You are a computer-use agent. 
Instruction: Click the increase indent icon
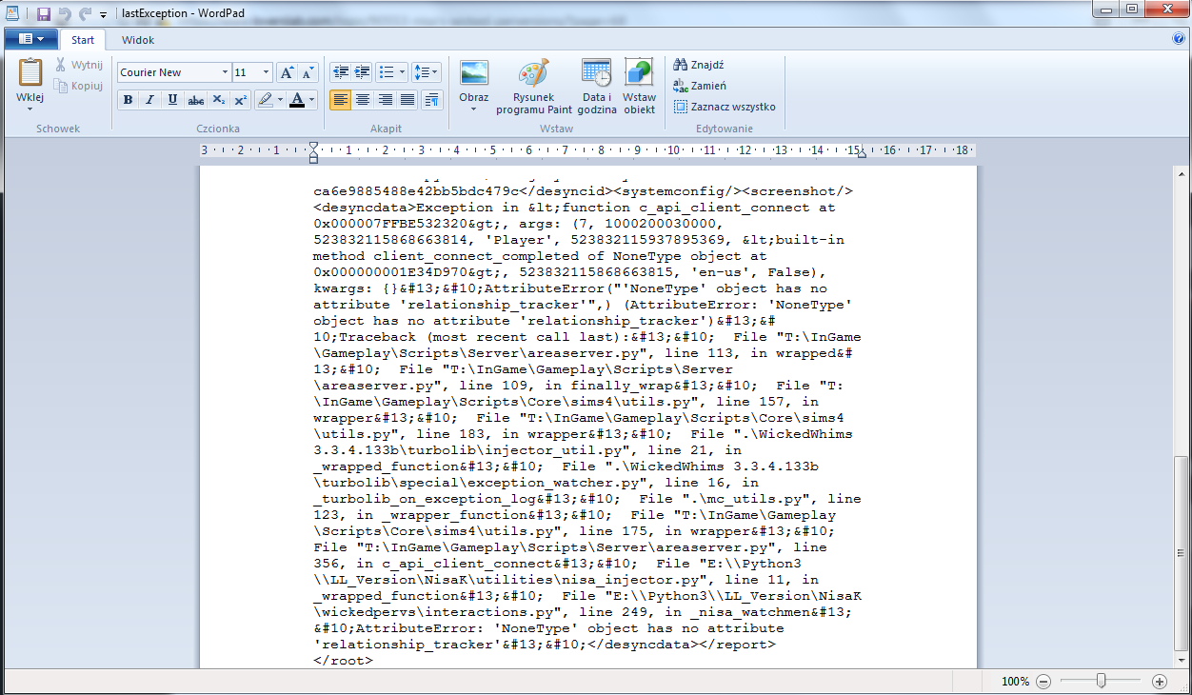pyautogui.click(x=362, y=72)
